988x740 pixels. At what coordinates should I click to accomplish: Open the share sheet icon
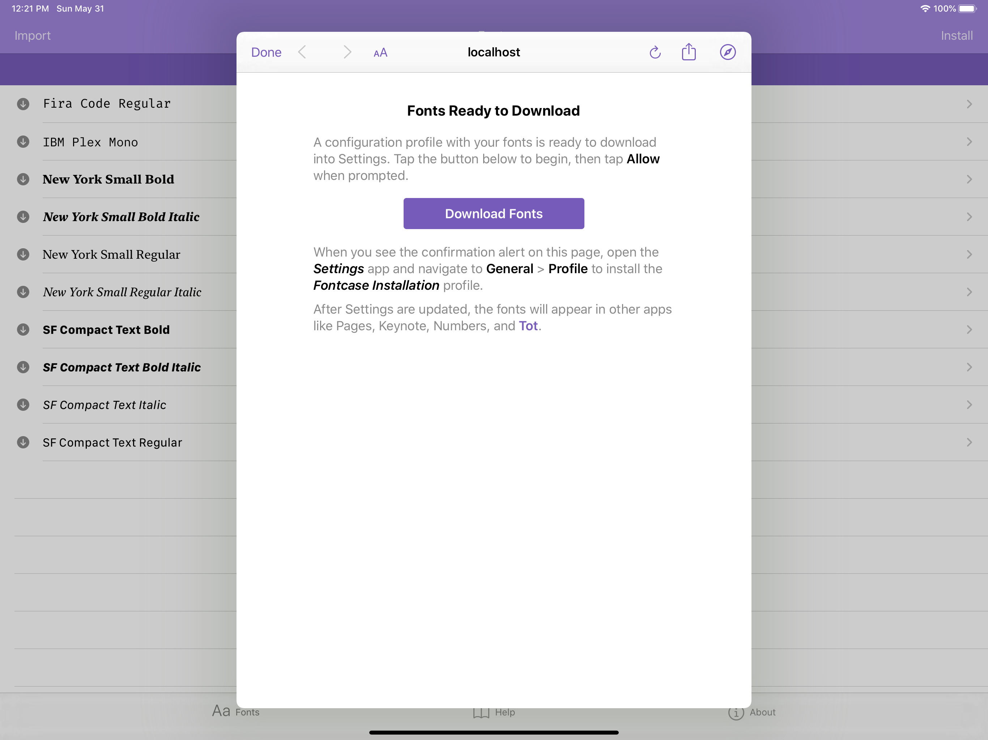point(689,52)
